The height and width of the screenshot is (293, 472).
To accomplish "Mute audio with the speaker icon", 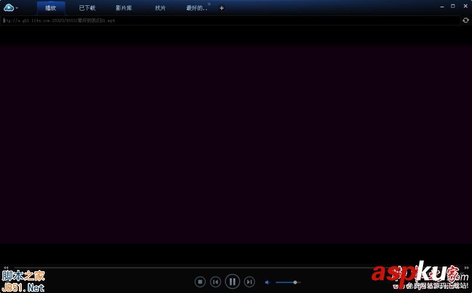I will pyautogui.click(x=267, y=282).
